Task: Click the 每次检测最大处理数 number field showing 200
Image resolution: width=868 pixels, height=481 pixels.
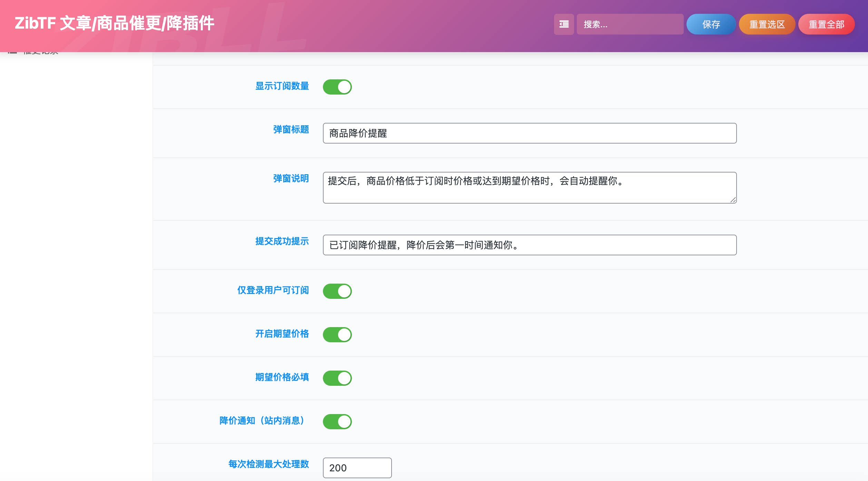Action: click(357, 468)
